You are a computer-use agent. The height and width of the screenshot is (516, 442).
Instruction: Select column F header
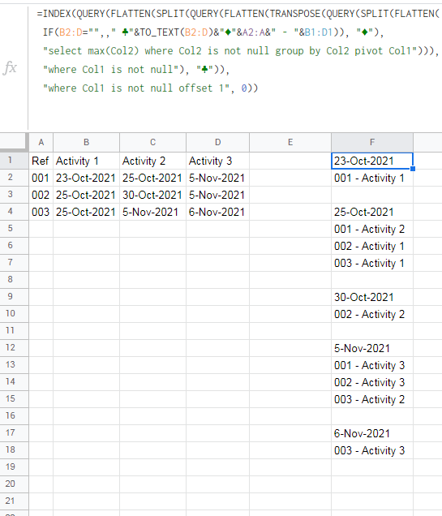point(372,142)
